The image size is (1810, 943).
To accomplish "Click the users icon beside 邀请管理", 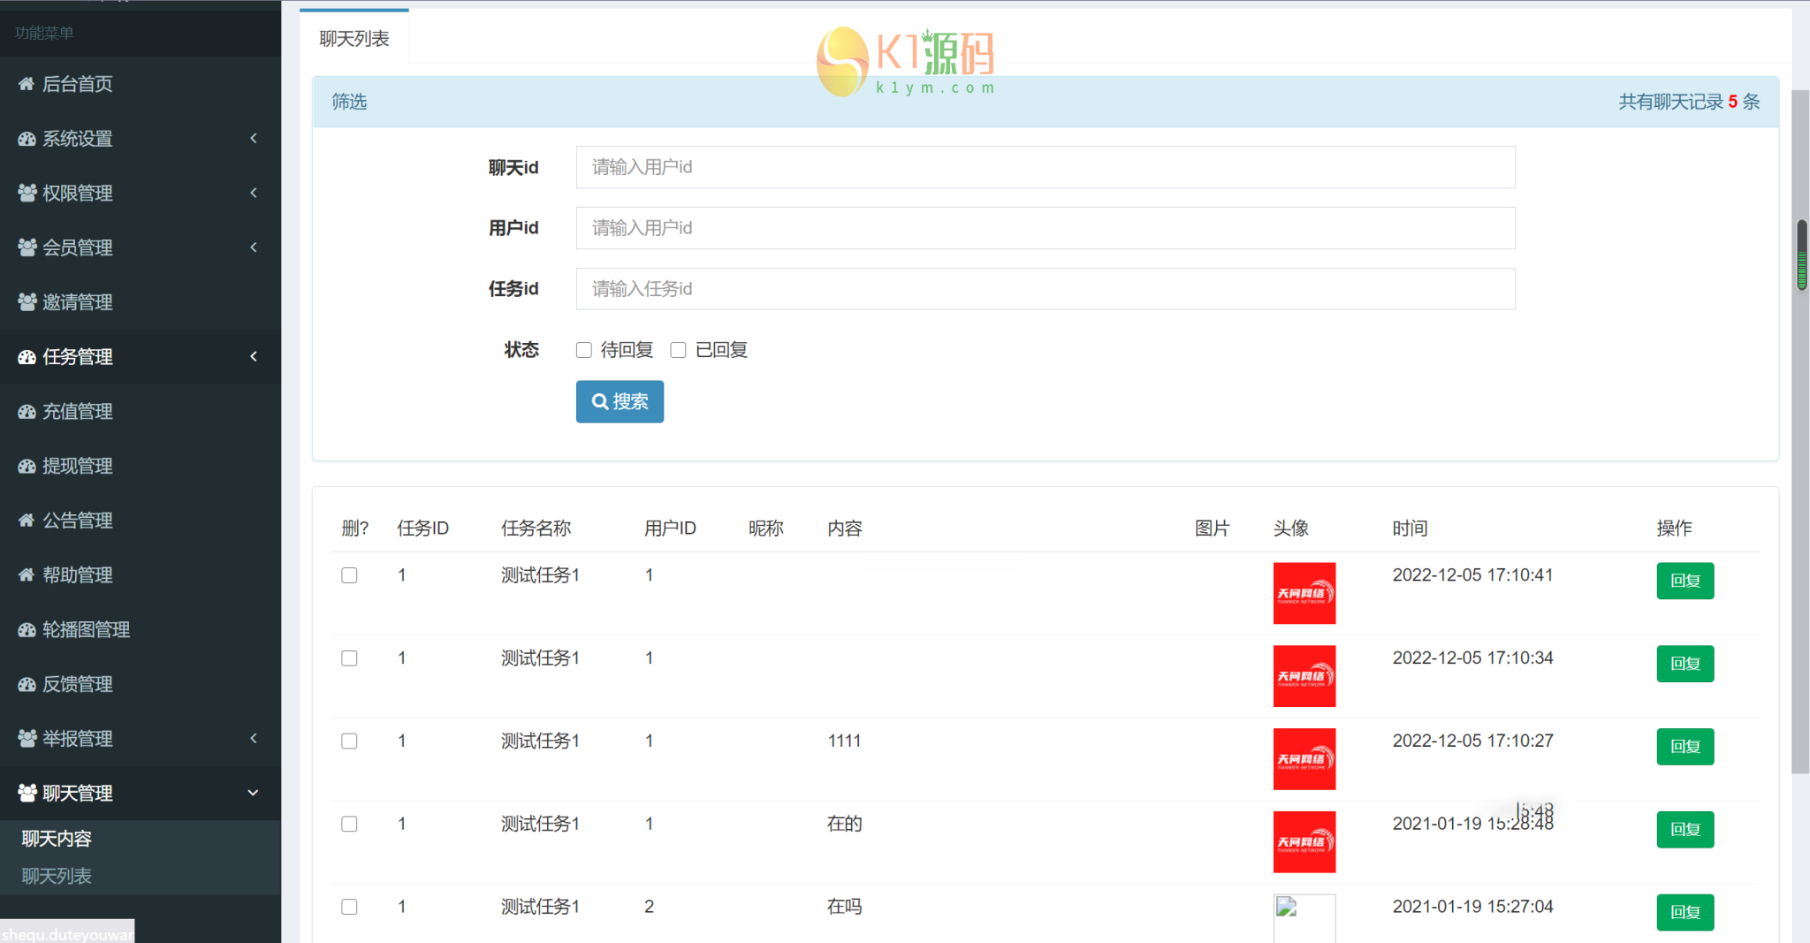I will (x=27, y=302).
